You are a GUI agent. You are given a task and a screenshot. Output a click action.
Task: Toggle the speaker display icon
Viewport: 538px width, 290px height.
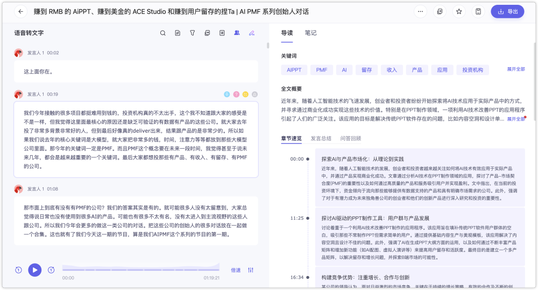(237, 33)
